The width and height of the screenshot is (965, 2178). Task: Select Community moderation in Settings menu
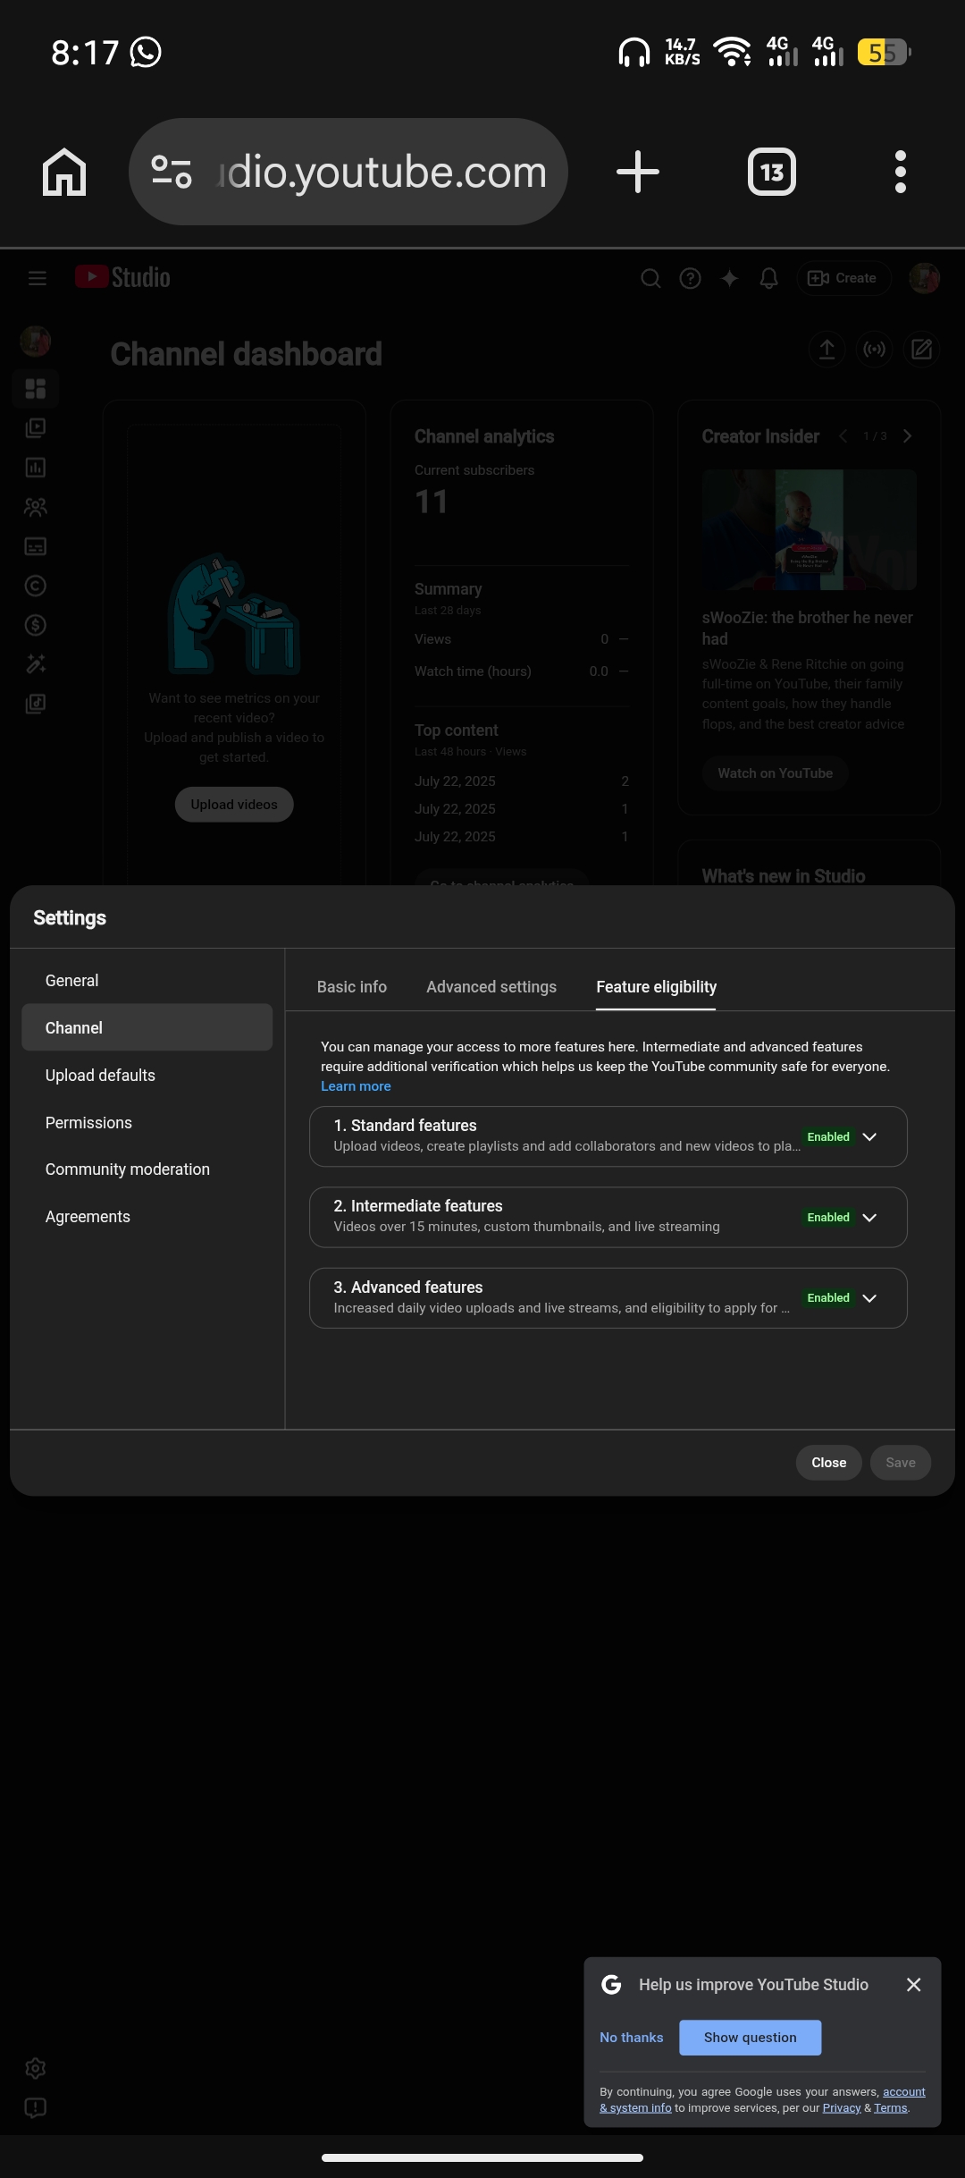[x=147, y=1169]
